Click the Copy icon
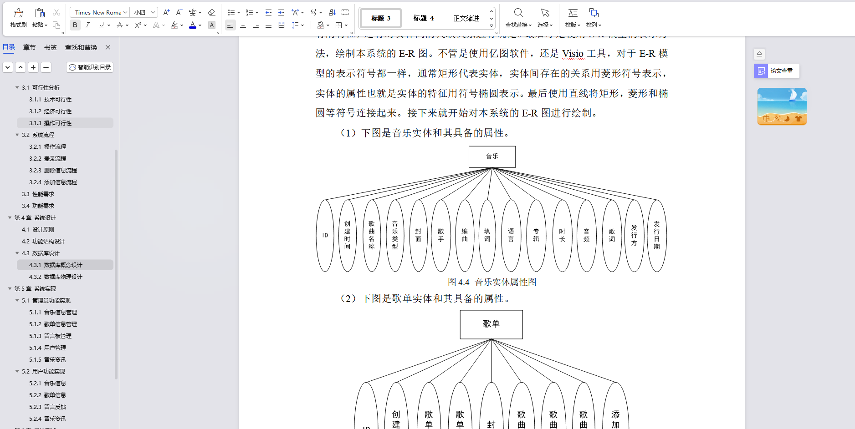The width and height of the screenshot is (855, 429). tap(56, 25)
